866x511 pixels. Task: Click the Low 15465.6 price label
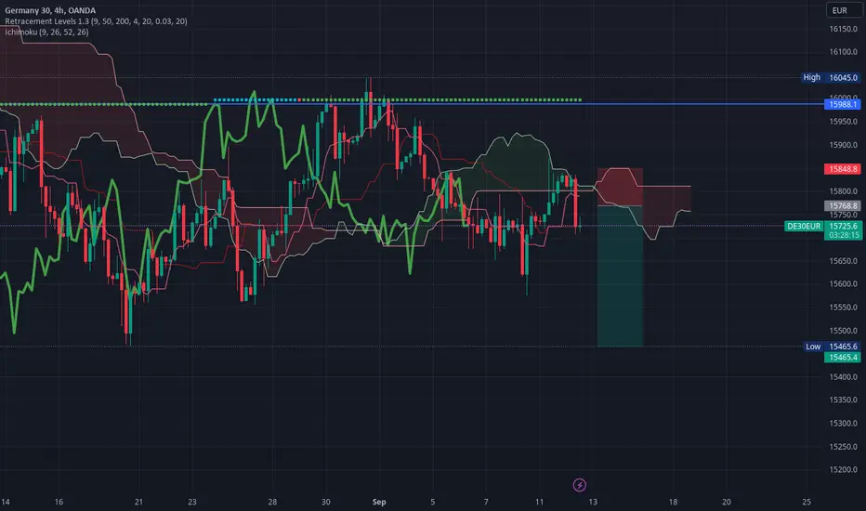(832, 347)
